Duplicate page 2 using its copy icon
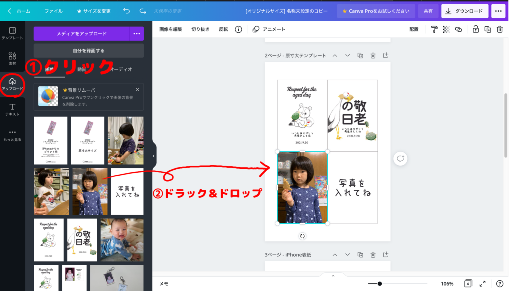 click(360, 55)
